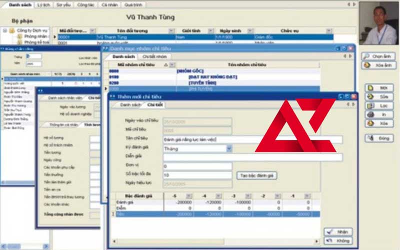Open the Mã đối tượng column filter dropdown
Viewport: 400px width, 250px height.
coord(92,31)
